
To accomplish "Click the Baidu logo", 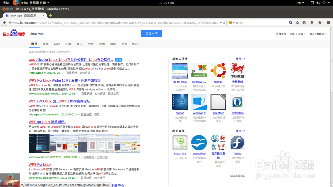I will (x=14, y=33).
